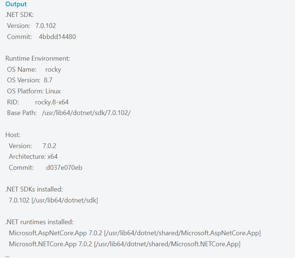Click the commit hash 4bbdd14480
The height and width of the screenshot is (258, 295).
coord(57,37)
